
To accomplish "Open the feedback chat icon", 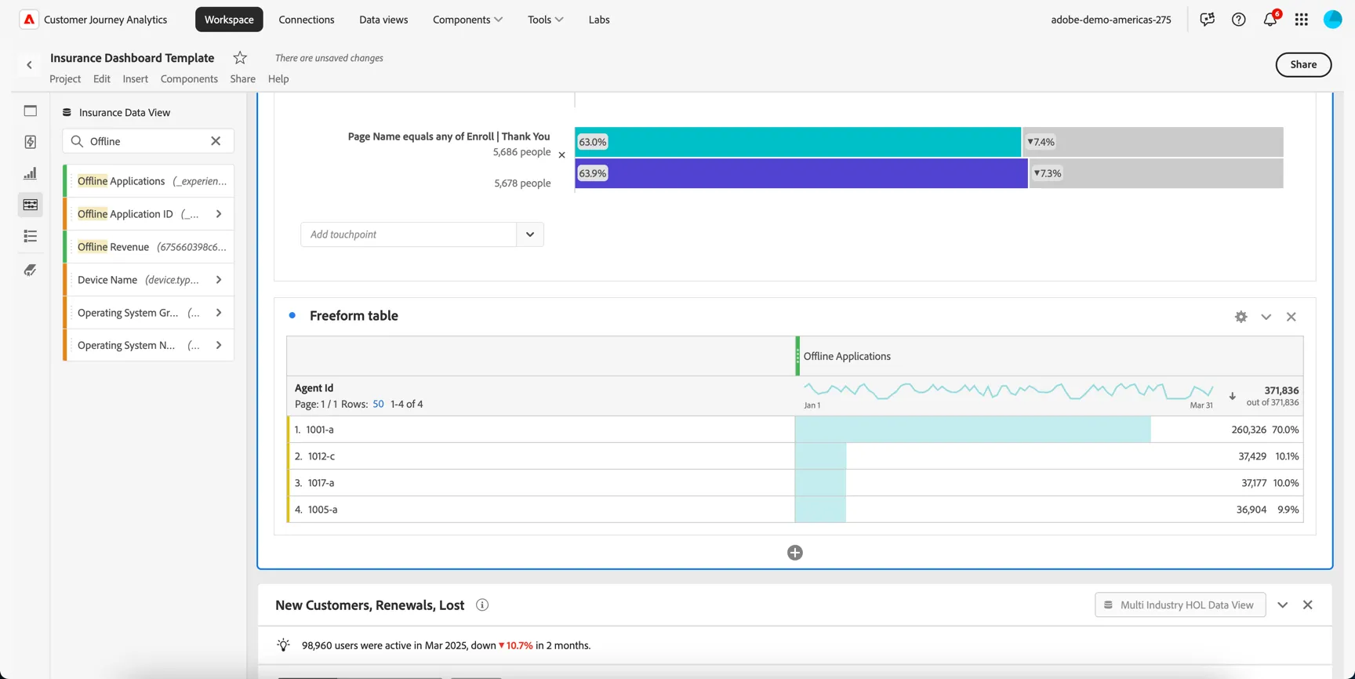I will coord(1207,20).
